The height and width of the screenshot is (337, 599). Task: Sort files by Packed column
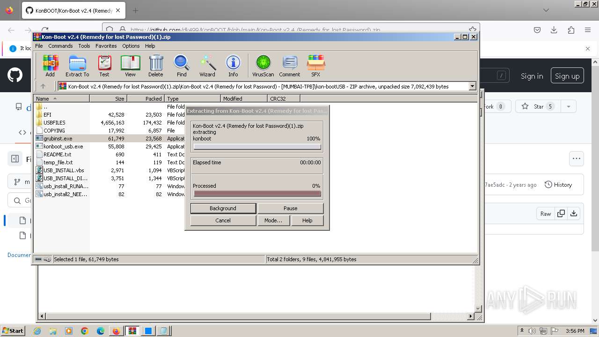[146, 99]
